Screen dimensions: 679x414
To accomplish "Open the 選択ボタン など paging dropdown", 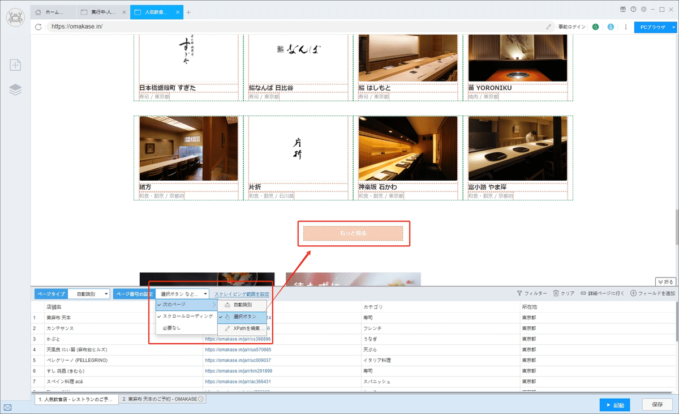I will pyautogui.click(x=183, y=294).
